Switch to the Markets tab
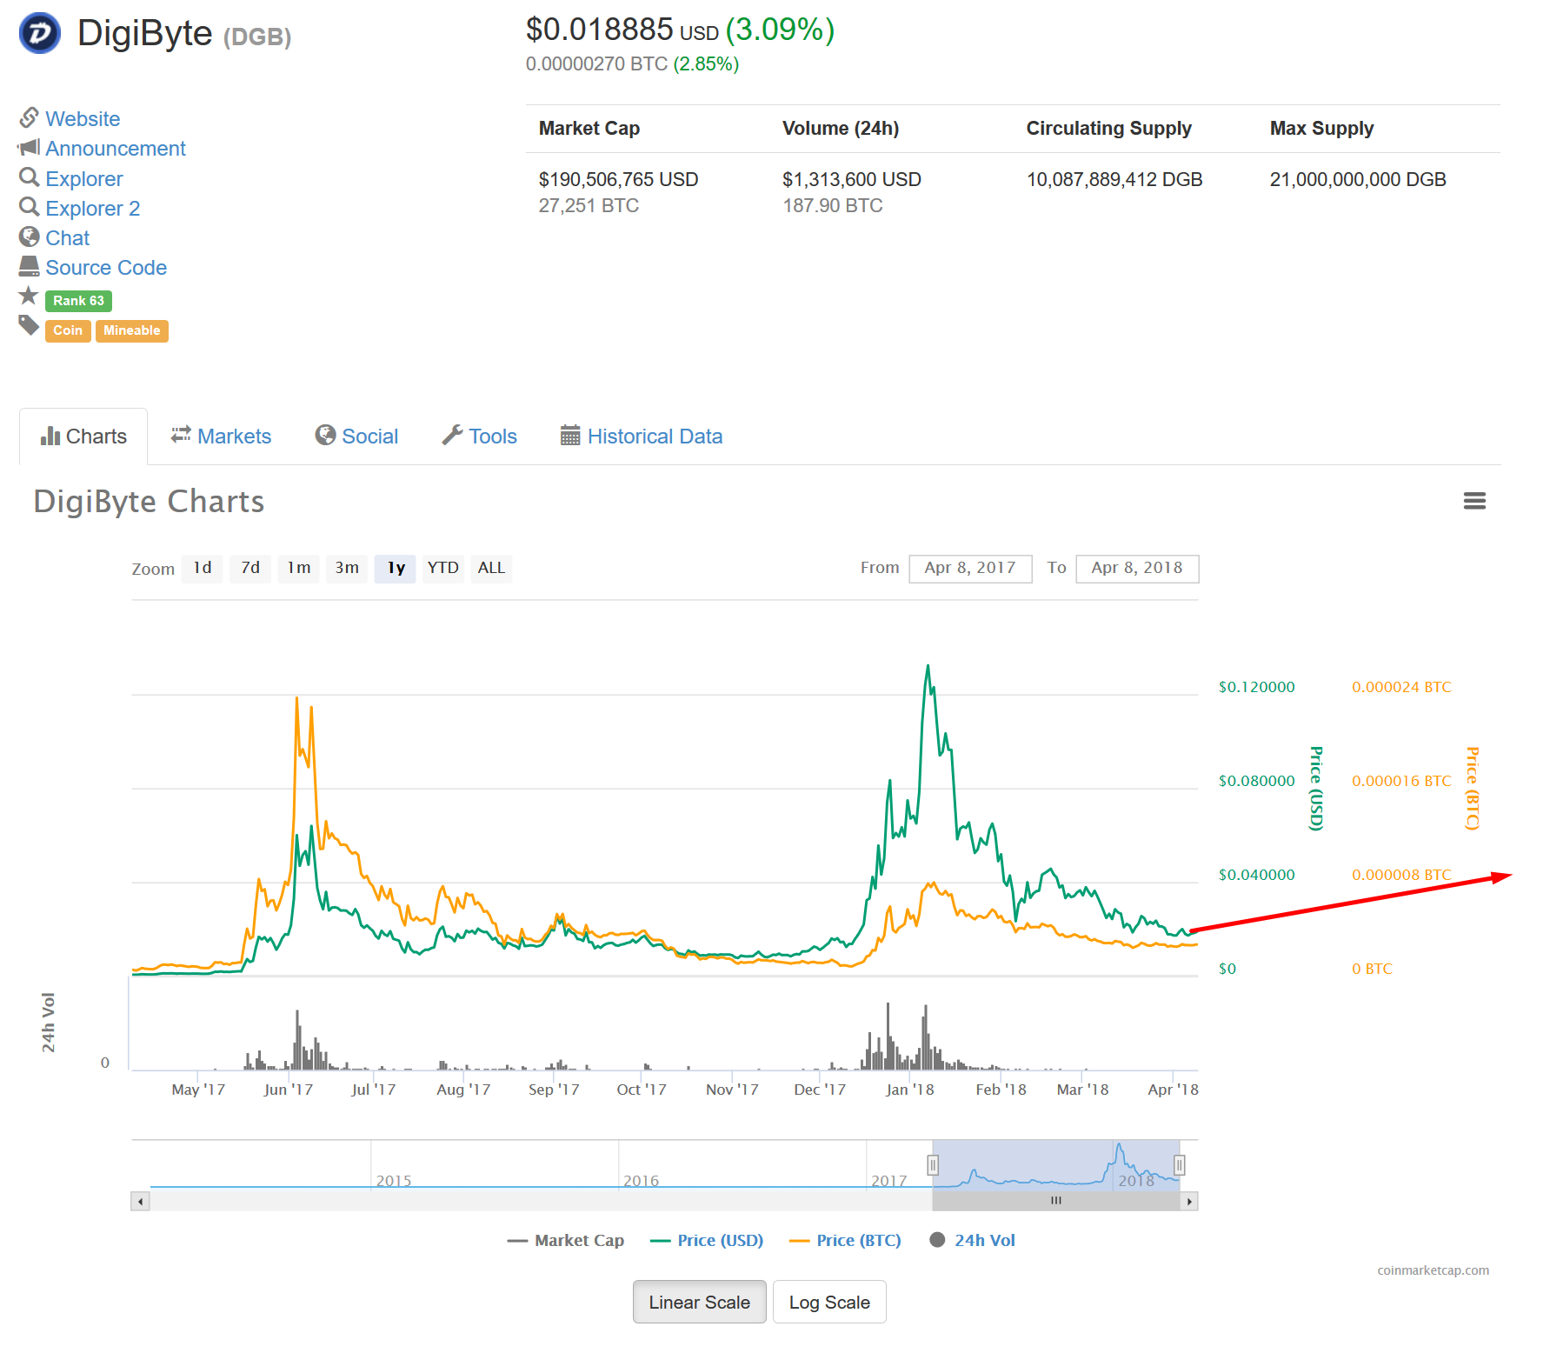Screen dimensions: 1550x1353 222,436
